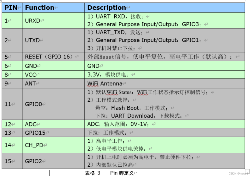
Task: Select the CH_PD function cell
Action: 34,145
